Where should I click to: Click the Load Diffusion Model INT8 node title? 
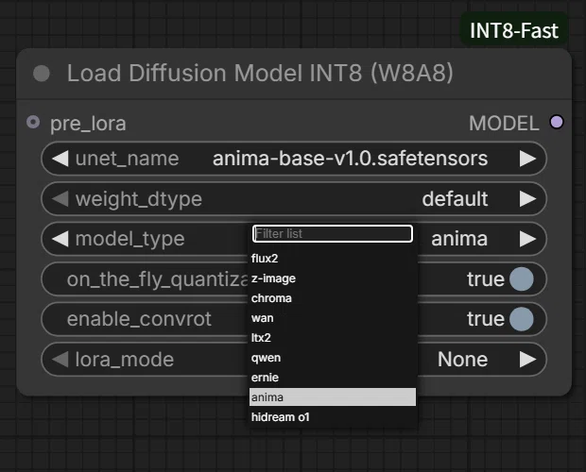pyautogui.click(x=260, y=73)
